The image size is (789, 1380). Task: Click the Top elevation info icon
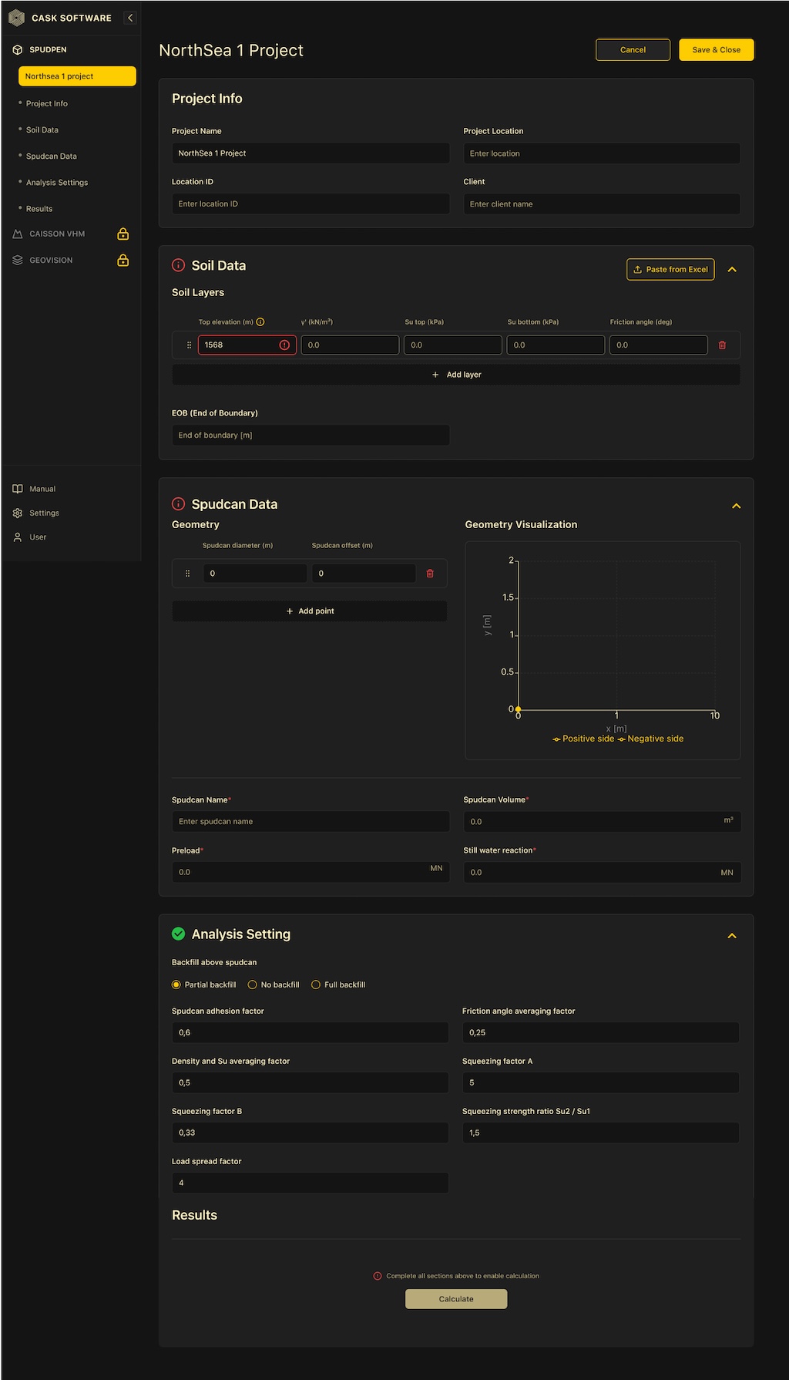(260, 322)
